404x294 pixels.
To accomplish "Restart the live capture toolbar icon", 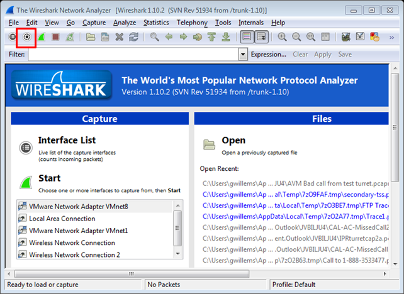I will click(x=70, y=37).
